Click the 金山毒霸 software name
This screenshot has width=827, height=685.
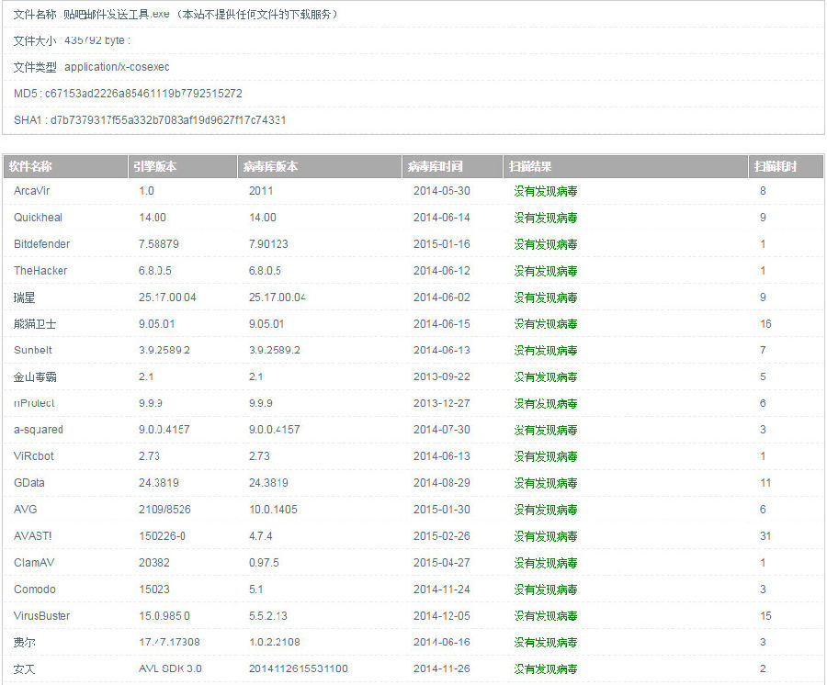36,377
